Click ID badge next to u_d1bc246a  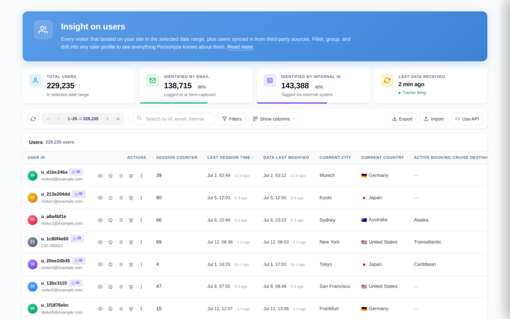76,172
